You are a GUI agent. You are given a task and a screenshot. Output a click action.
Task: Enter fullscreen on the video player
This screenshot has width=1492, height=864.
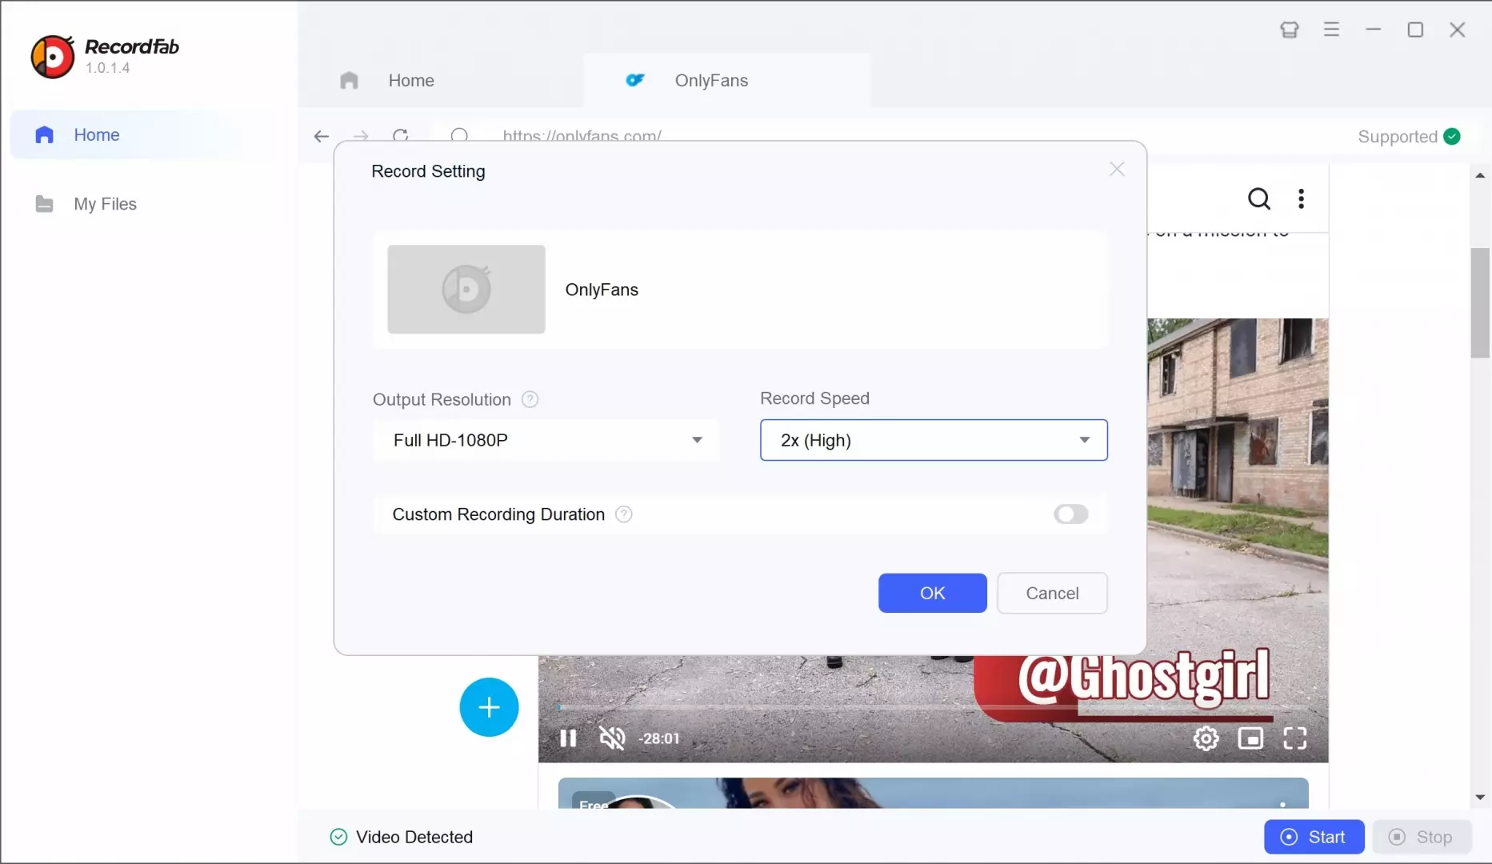pos(1295,738)
